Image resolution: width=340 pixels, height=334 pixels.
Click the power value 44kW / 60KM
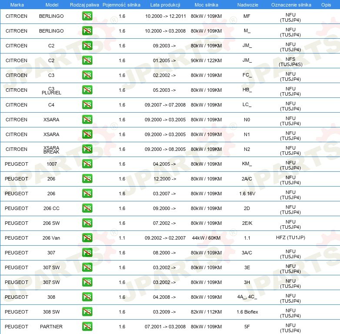[x=206, y=238]
